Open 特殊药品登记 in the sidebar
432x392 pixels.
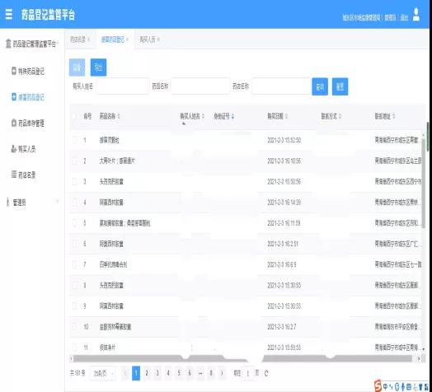pos(28,72)
